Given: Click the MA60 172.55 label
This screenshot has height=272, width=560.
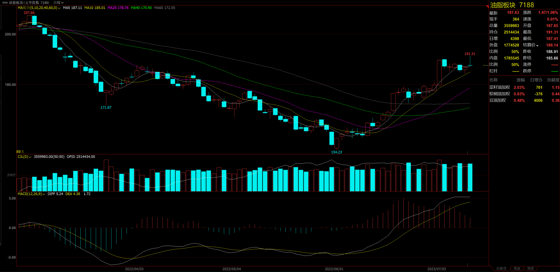Looking at the screenshot, I should pyautogui.click(x=165, y=8).
